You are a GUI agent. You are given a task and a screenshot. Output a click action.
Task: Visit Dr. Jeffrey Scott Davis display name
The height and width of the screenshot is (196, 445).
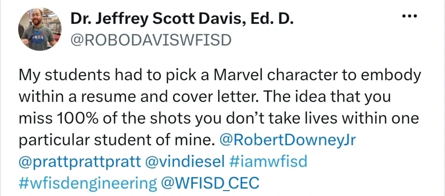pos(182,20)
